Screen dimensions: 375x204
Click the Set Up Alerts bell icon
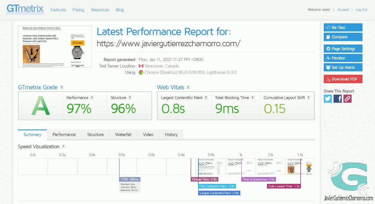click(x=328, y=67)
